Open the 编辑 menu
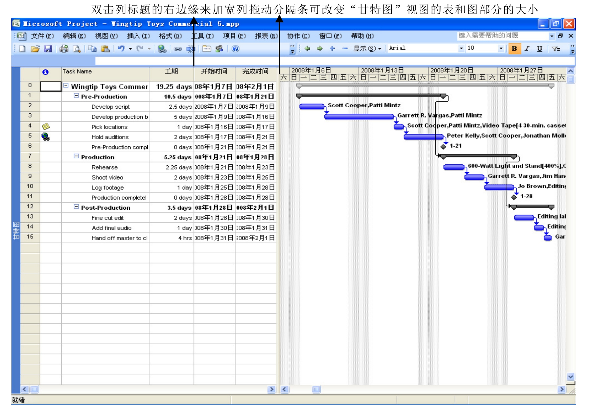The height and width of the screenshot is (408, 595). point(74,36)
